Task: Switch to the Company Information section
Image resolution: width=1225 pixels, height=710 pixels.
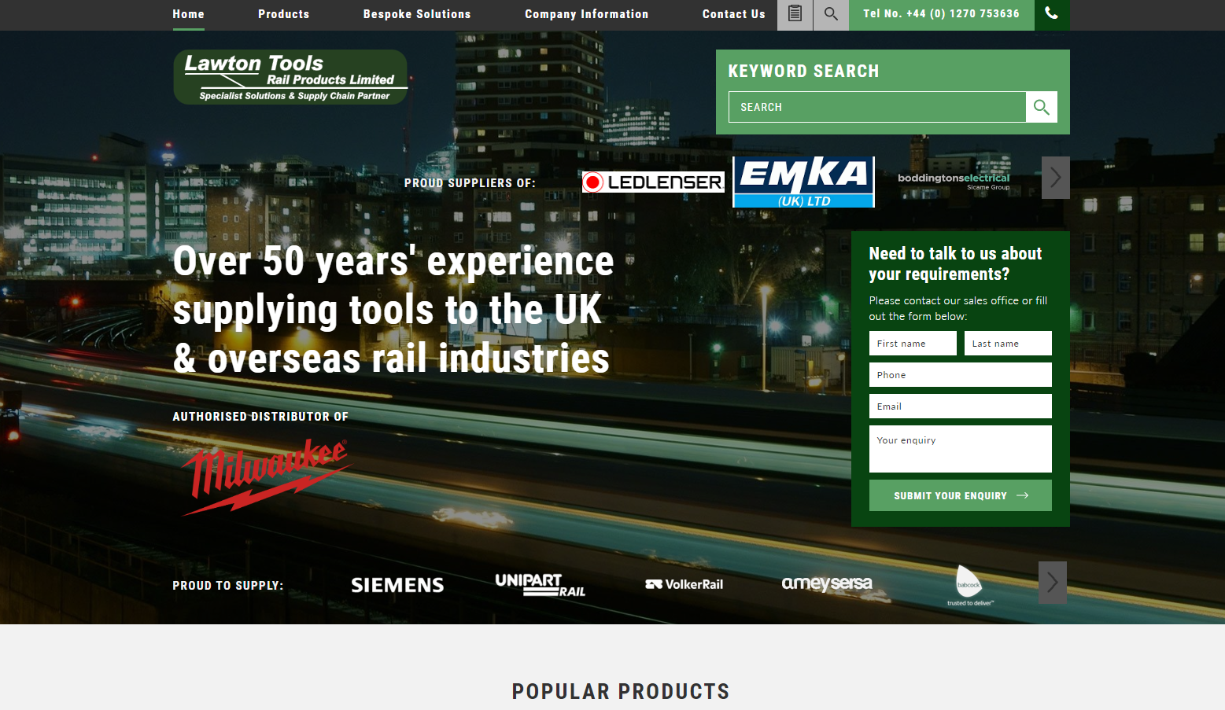Action: (586, 14)
